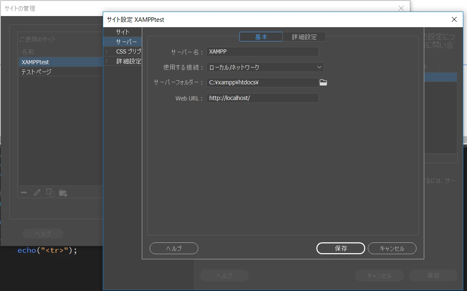Click the duplicate site icon in Manage Sites
467x291 pixels.
coord(50,193)
